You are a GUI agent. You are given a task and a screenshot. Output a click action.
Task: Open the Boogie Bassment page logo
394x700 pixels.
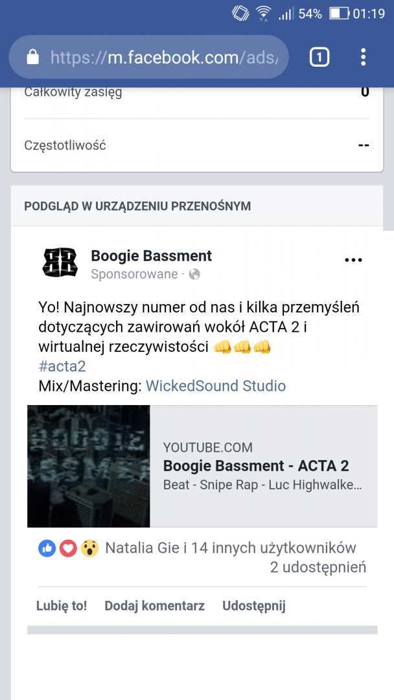point(60,262)
